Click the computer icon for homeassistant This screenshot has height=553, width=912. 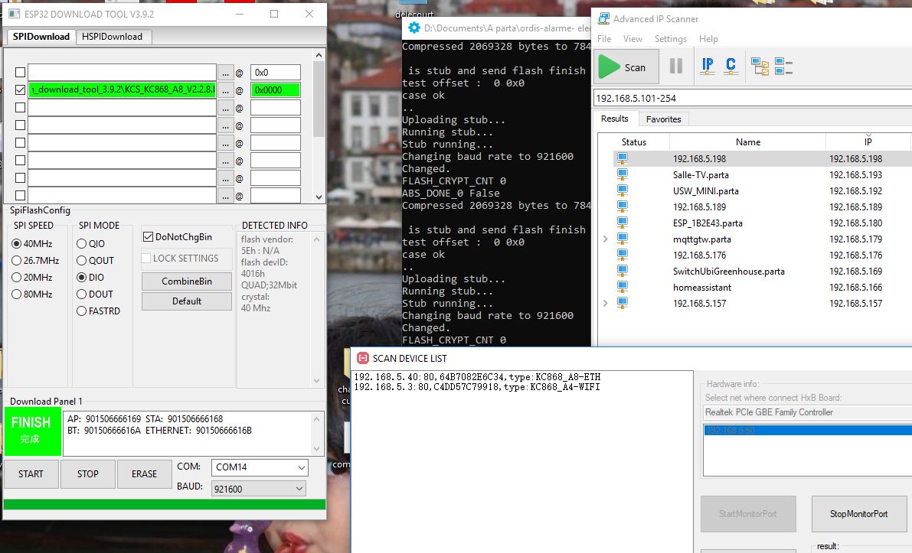(x=623, y=288)
